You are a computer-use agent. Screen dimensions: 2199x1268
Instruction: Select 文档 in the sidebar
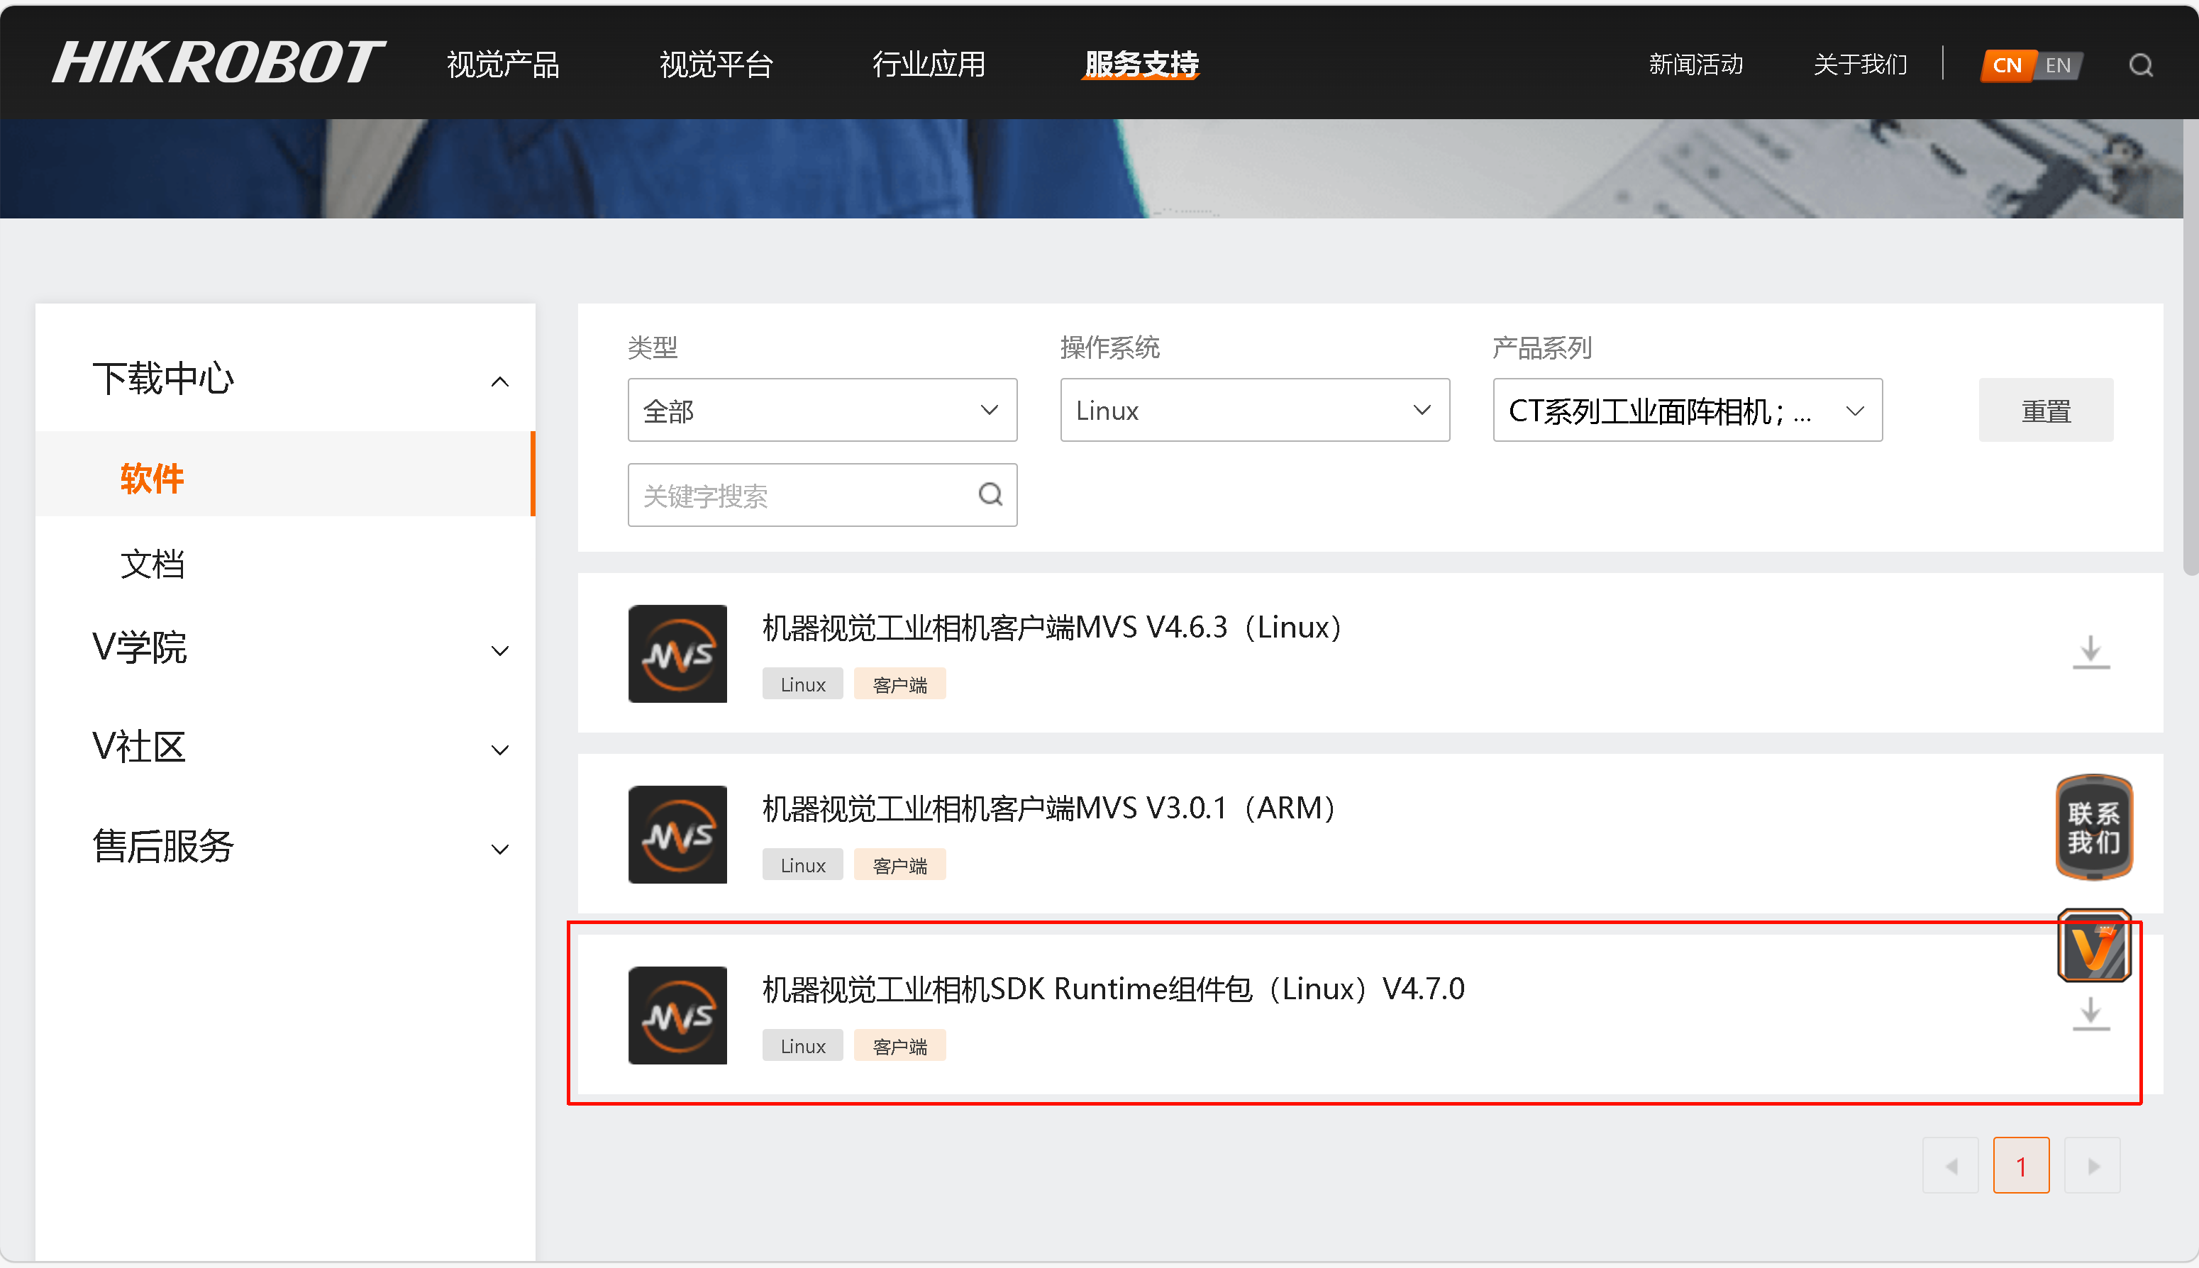pyautogui.click(x=153, y=565)
